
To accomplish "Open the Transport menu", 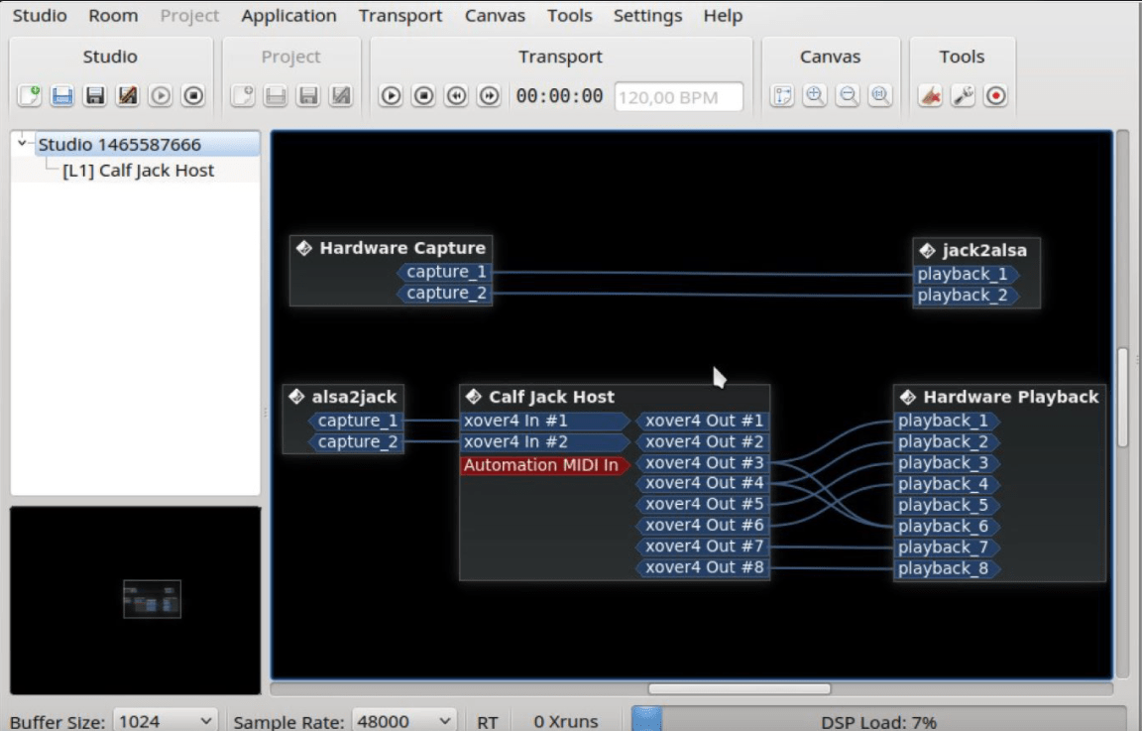I will 400,15.
